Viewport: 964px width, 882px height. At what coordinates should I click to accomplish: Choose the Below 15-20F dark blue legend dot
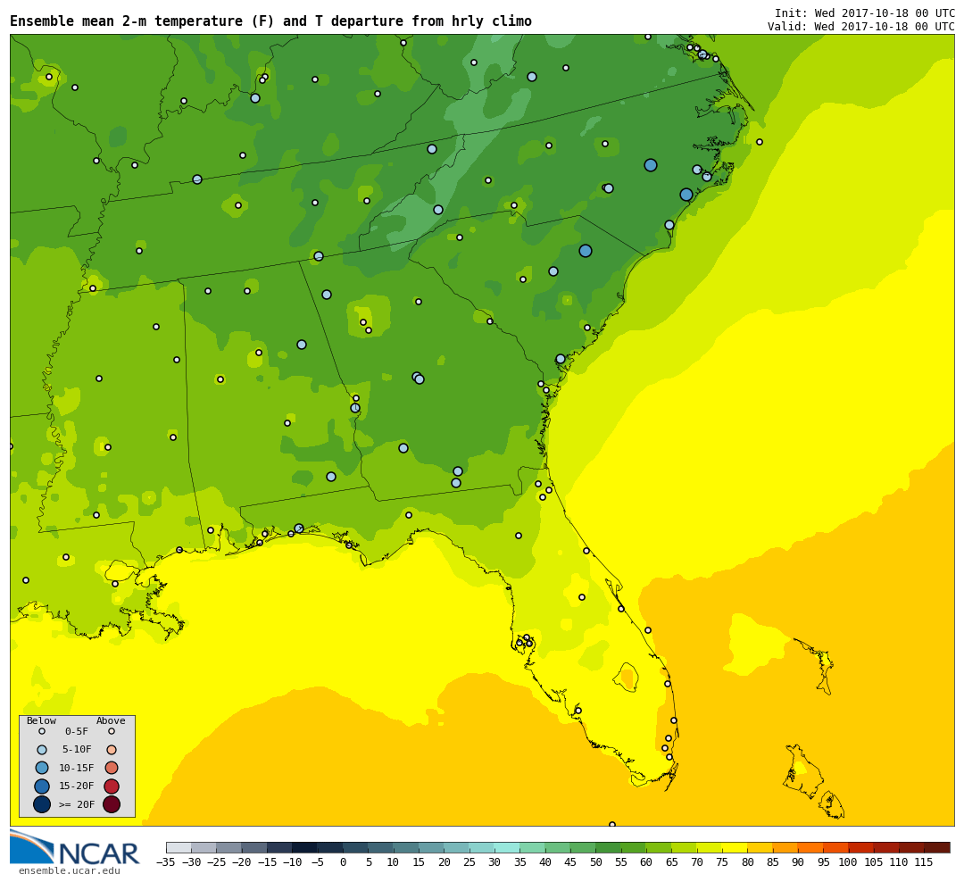point(42,786)
